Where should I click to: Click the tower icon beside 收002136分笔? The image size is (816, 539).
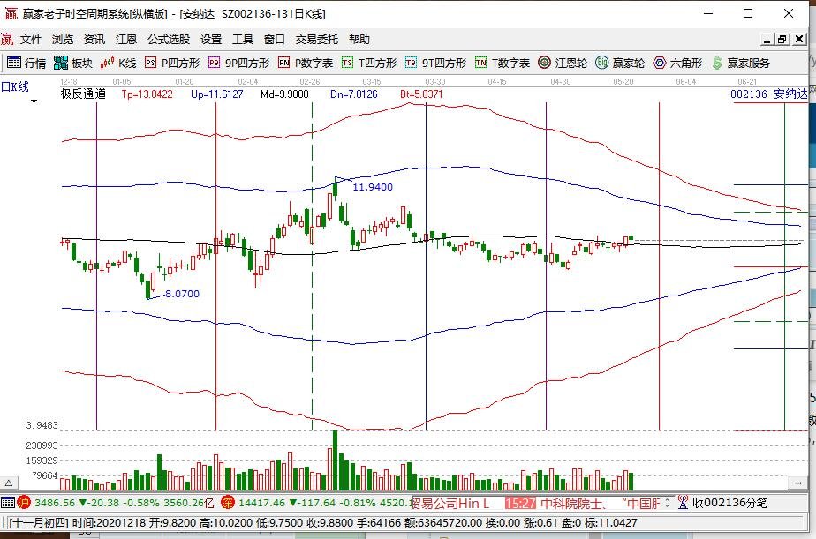coord(683,502)
